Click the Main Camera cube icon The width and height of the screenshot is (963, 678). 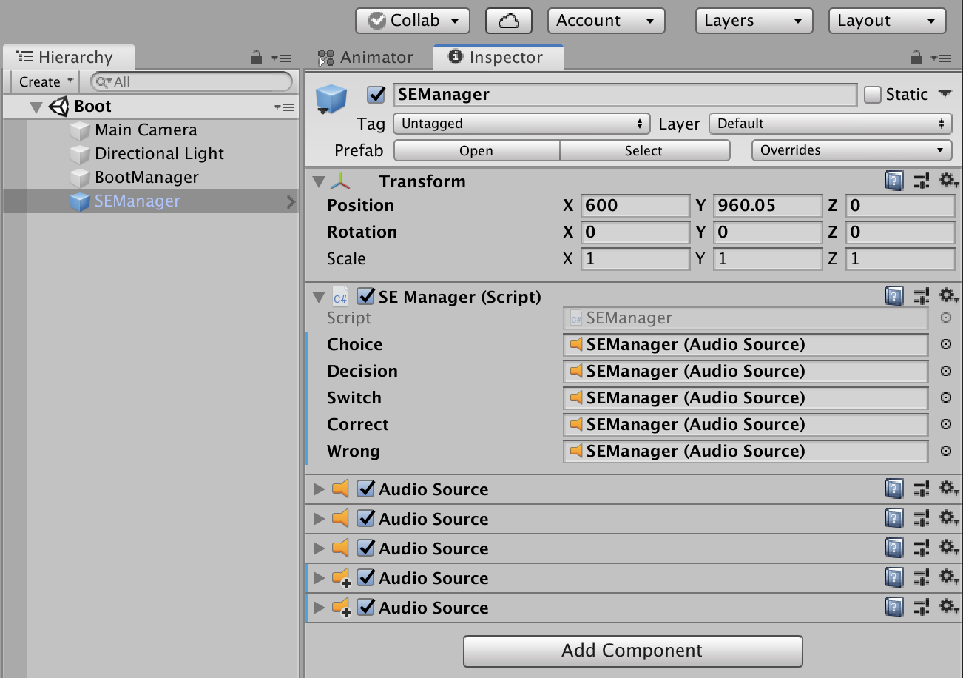coord(80,130)
